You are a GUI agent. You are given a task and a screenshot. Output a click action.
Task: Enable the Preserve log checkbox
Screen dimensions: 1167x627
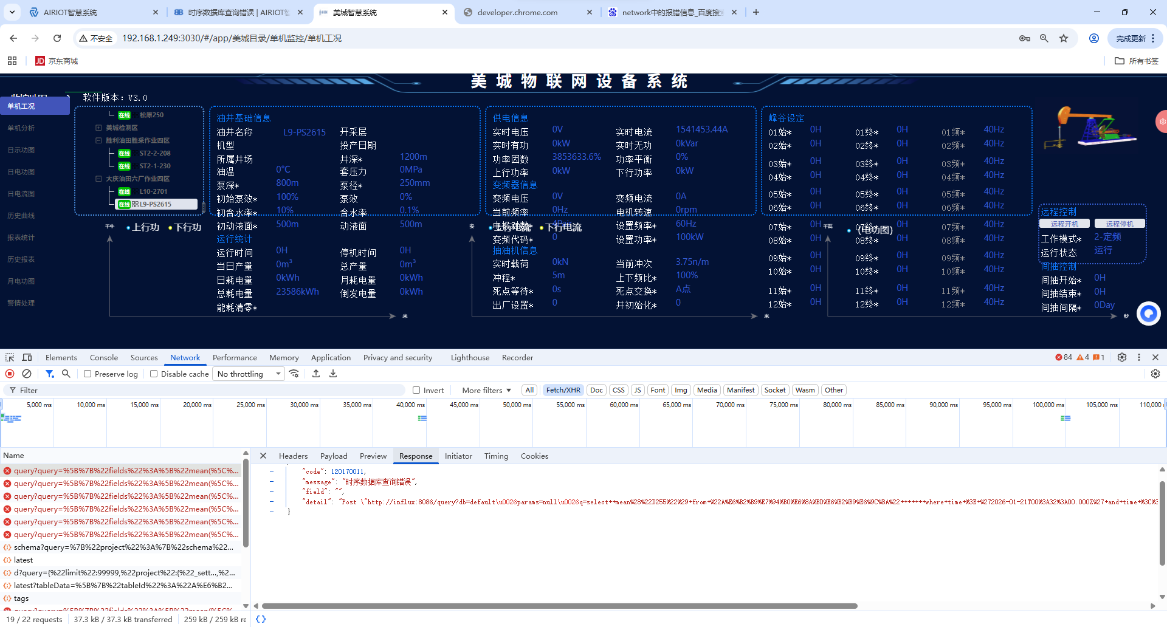coord(88,374)
